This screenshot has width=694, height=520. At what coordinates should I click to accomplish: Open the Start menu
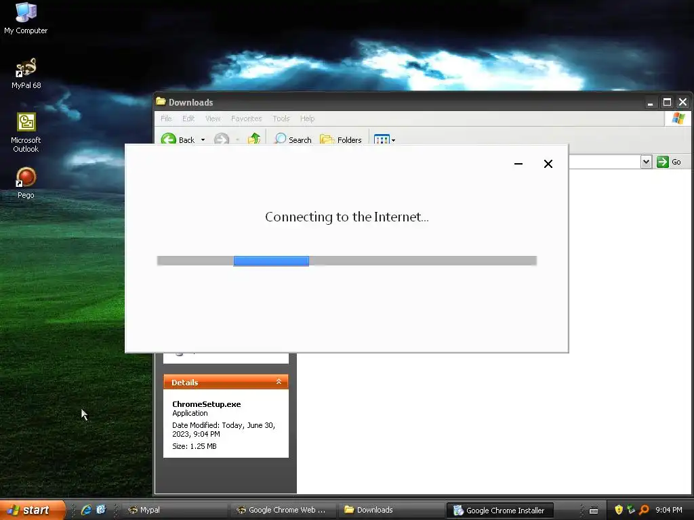coord(32,510)
